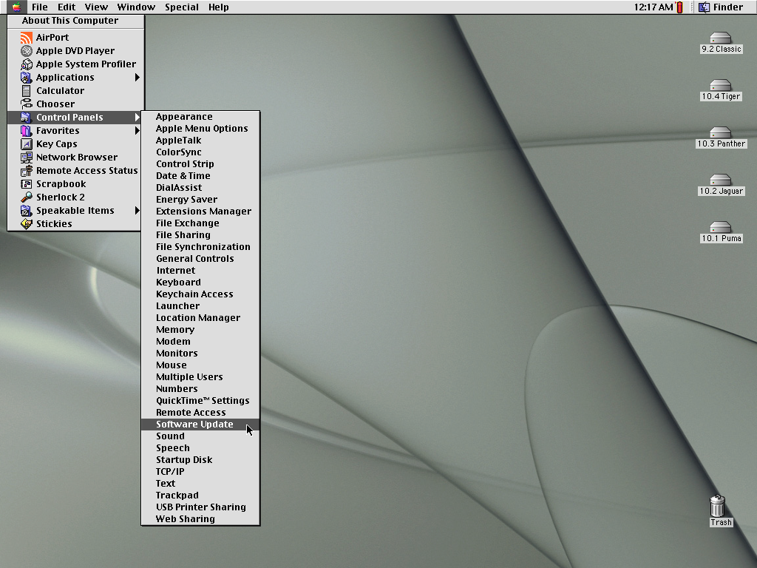The height and width of the screenshot is (568, 757).
Task: Open the Multiple Users control panel
Action: coord(200,377)
